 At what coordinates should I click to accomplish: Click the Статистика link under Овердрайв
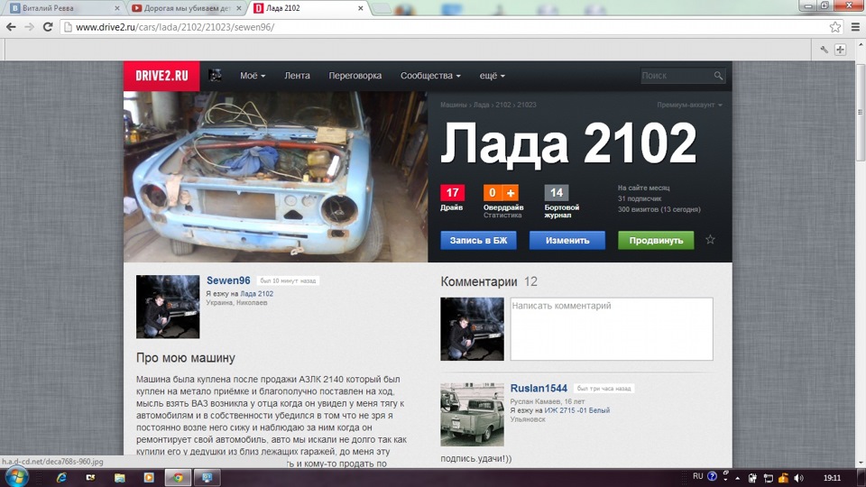coord(502,216)
